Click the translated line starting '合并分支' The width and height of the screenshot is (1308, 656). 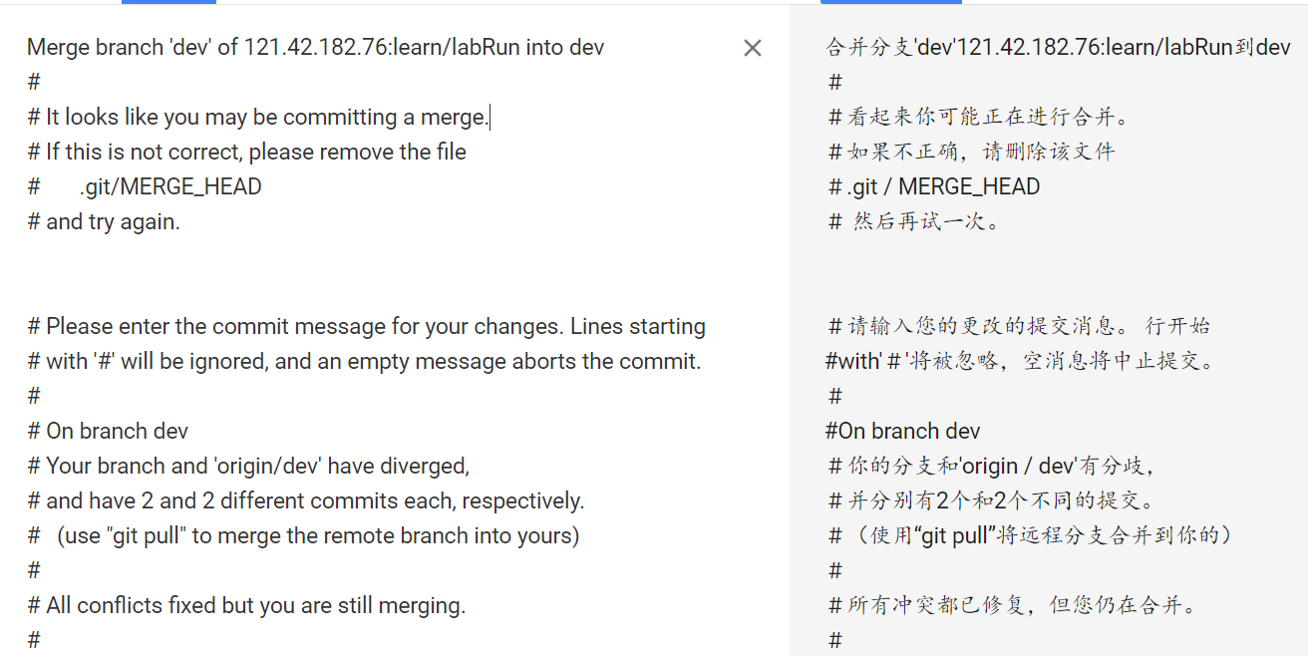point(1059,47)
